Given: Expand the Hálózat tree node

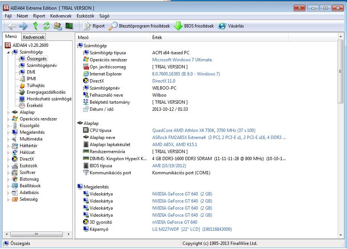Looking at the screenshot, I should click(8, 153).
